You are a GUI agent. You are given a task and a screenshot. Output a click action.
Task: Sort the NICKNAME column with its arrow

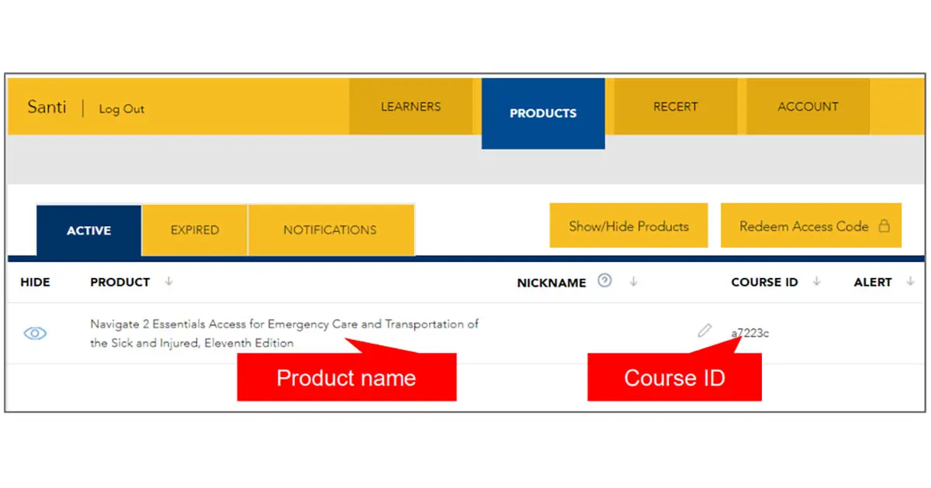633,282
